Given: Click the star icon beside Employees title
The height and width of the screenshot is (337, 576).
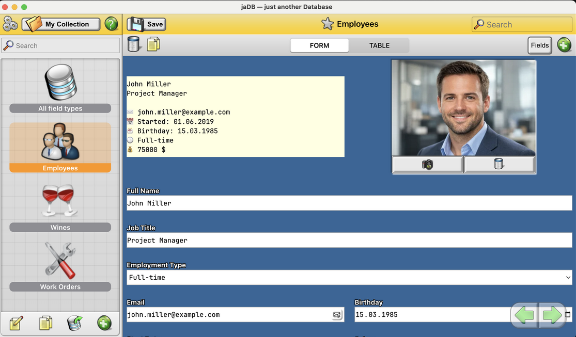Looking at the screenshot, I should [x=328, y=24].
